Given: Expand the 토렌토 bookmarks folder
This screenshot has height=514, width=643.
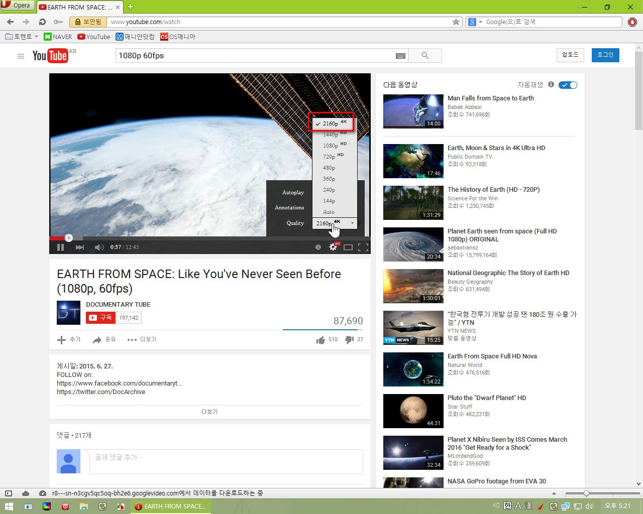Looking at the screenshot, I should pyautogui.click(x=22, y=37).
